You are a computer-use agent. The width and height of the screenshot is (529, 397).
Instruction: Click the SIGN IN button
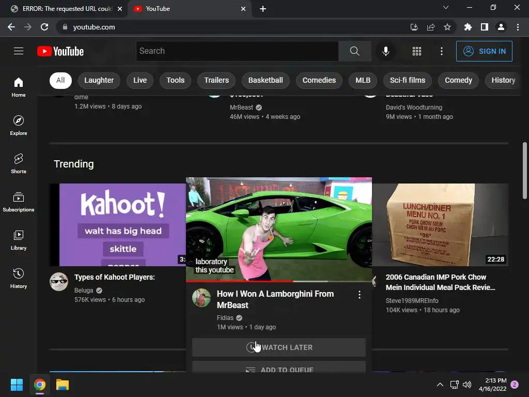484,51
